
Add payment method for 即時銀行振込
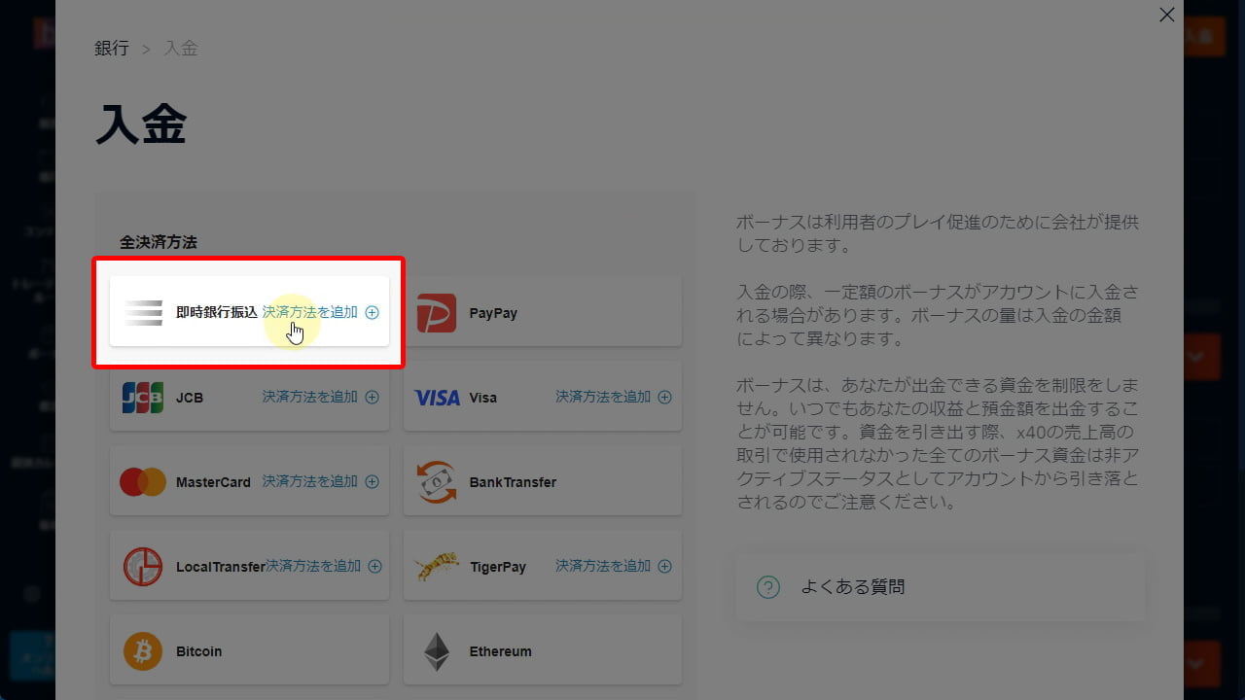coord(310,312)
